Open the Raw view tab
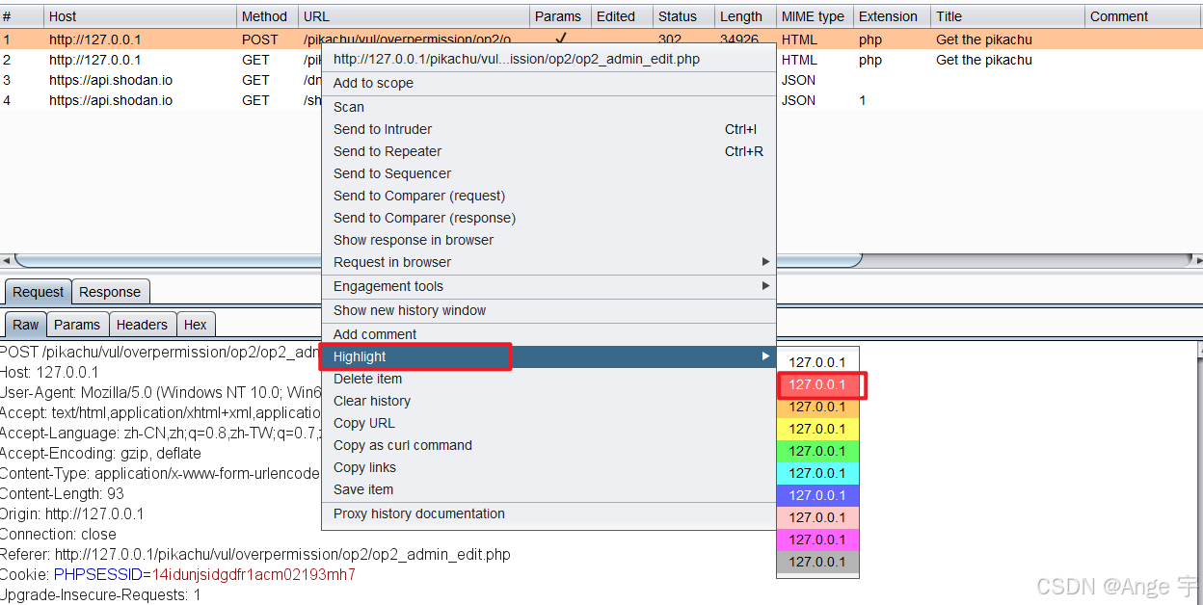The height and width of the screenshot is (605, 1203). pyautogui.click(x=26, y=325)
